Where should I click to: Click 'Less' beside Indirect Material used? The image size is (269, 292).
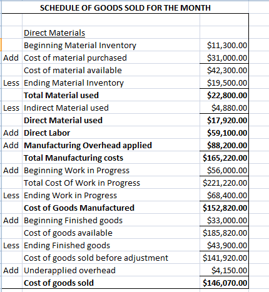(x=11, y=108)
